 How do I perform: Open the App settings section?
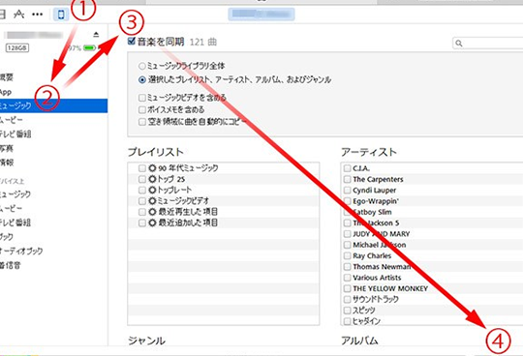click(6, 92)
